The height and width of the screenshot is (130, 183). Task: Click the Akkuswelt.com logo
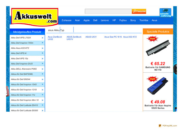[x=35, y=17]
